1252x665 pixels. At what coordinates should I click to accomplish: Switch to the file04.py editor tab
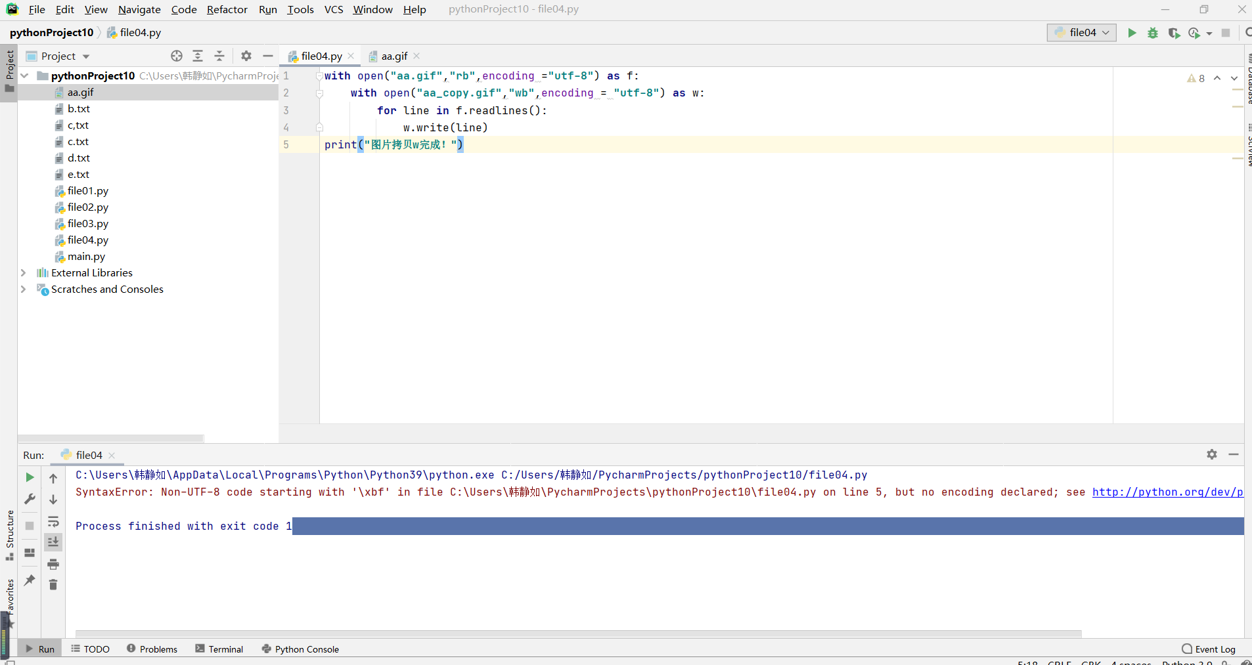point(321,56)
